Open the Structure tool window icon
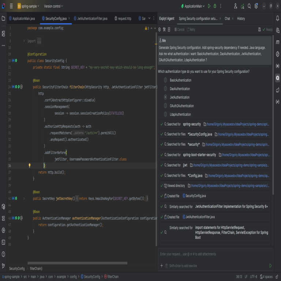281x281 pixels. click(x=3, y=34)
